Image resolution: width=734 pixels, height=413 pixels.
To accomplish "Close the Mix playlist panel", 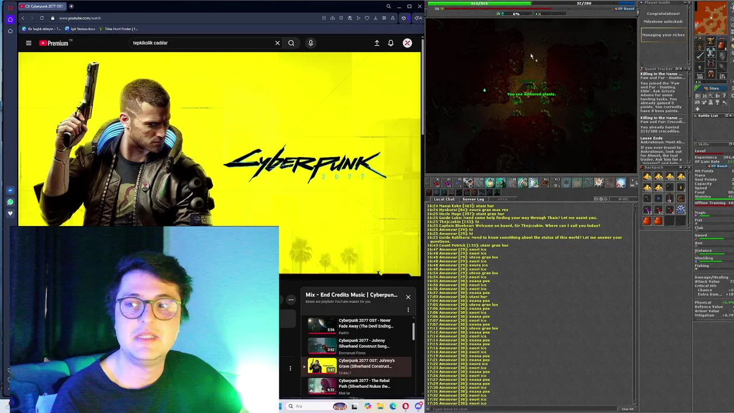I will coord(408,297).
